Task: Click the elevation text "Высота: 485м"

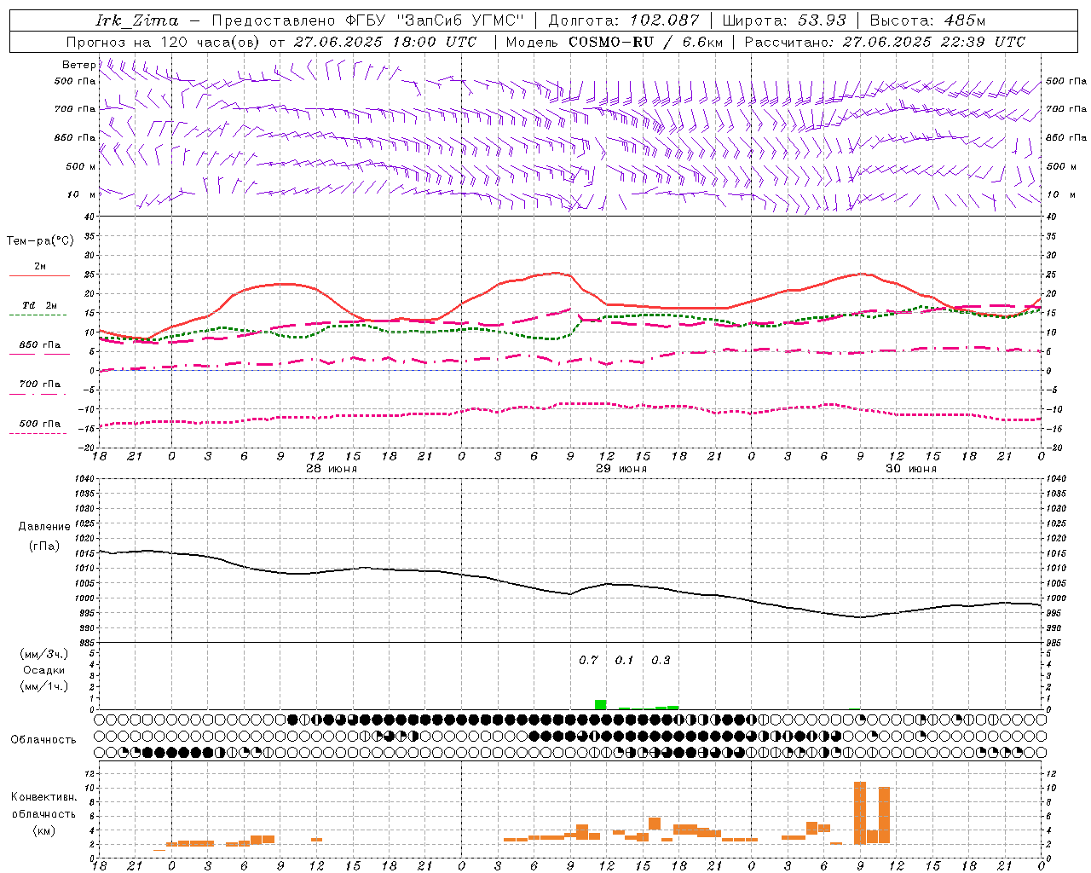Action: click(927, 20)
